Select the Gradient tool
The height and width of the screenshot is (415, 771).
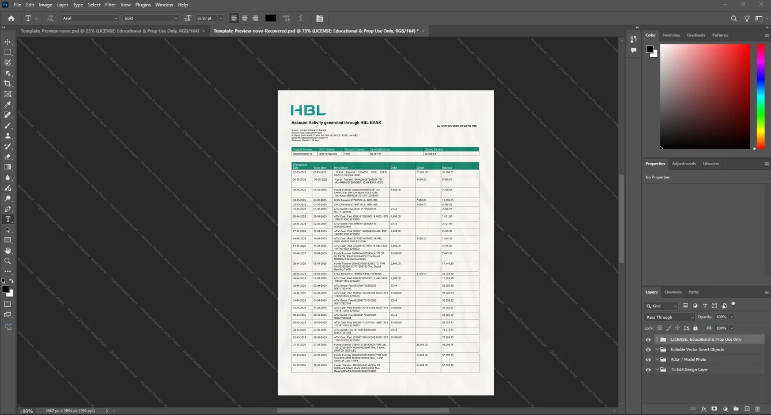pos(8,167)
